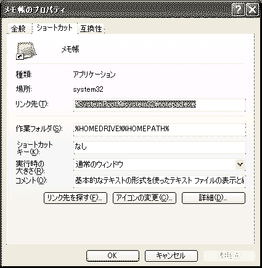
Task: Confirm with the OK button
Action: (113, 256)
